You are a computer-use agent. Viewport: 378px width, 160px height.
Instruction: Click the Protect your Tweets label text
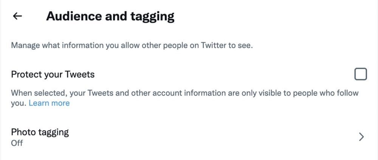pos(53,74)
